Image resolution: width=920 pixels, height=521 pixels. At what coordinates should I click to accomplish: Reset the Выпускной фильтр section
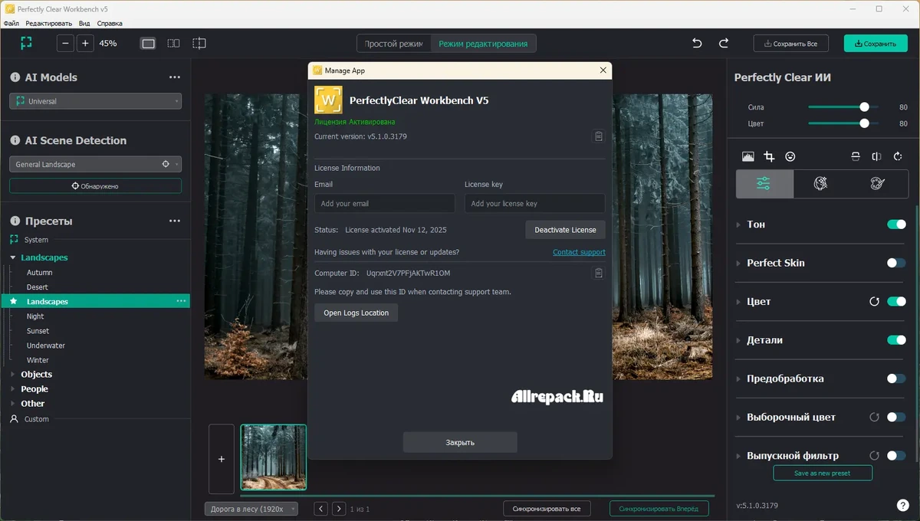click(x=874, y=456)
